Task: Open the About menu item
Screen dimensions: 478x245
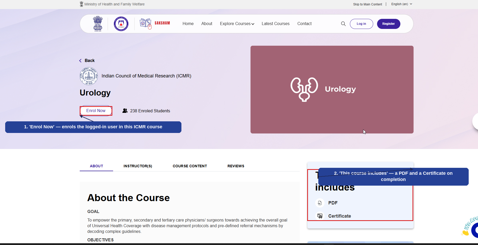Action: tap(207, 24)
